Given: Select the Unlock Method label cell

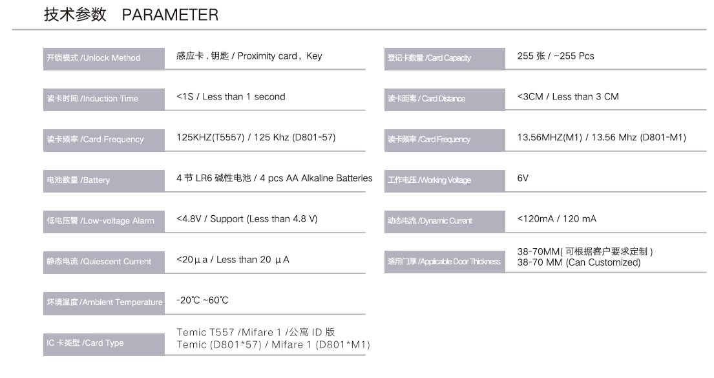Looking at the screenshot, I should point(103,58).
